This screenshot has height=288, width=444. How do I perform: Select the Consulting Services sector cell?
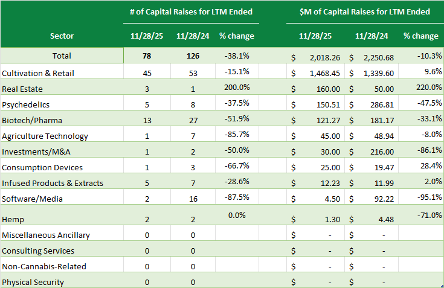pos(38,251)
